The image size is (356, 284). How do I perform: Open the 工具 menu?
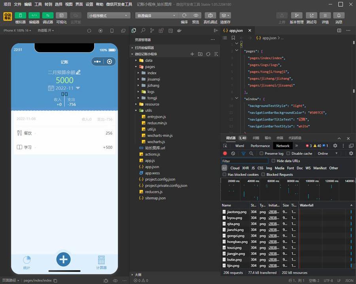38,4
